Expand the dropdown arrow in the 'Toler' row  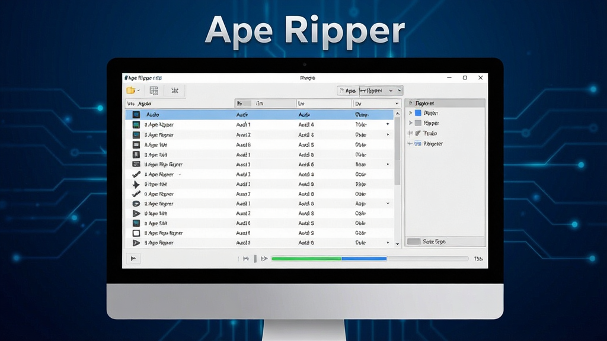pos(388,124)
